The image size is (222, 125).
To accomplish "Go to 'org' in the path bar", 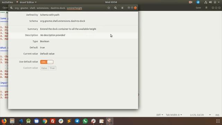I will [x=17, y=8].
